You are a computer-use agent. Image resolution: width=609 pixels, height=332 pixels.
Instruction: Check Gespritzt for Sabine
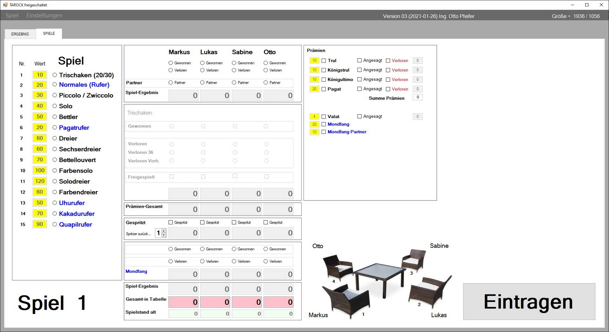tap(234, 222)
